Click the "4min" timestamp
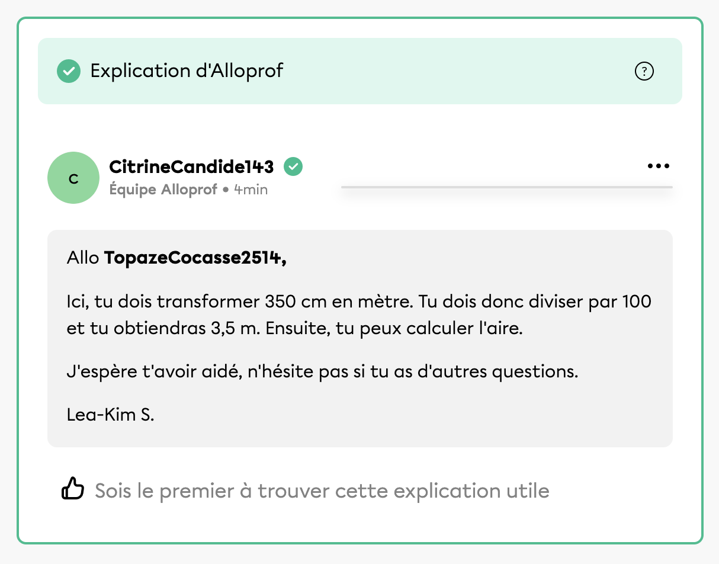Viewport: 719px width, 564px height. (x=251, y=190)
